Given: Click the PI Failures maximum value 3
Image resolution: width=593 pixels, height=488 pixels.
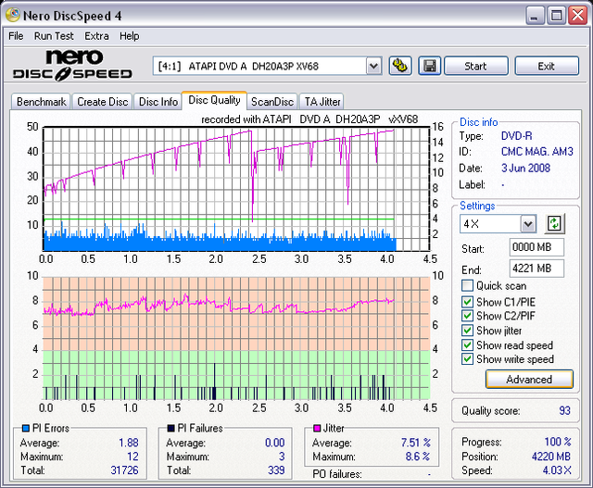Looking at the screenshot, I should tap(282, 457).
